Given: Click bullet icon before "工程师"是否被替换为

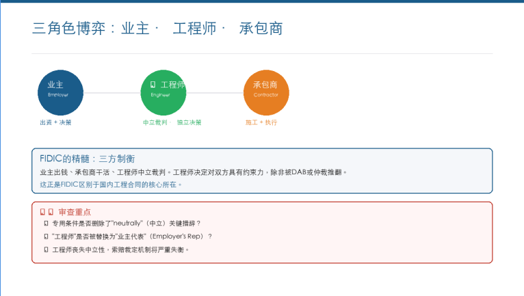Looking at the screenshot, I should [x=46, y=237].
